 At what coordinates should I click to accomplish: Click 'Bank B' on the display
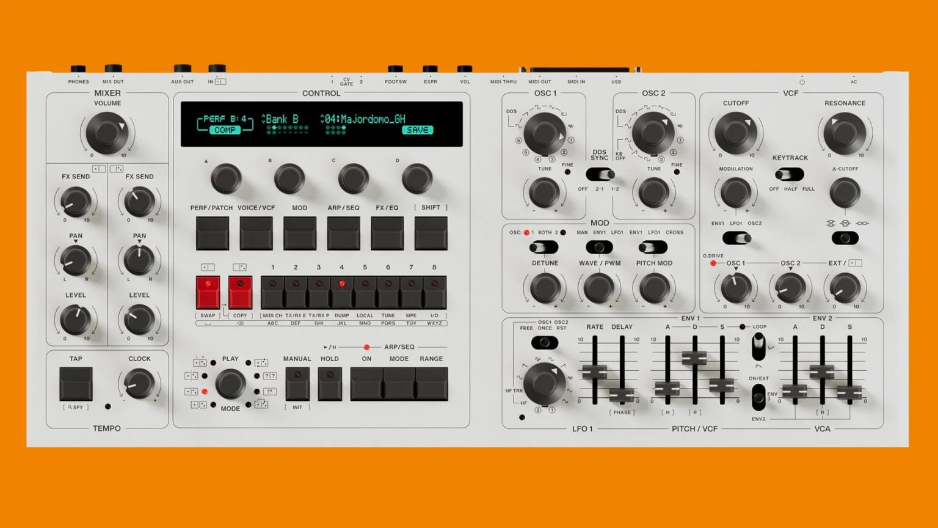coord(282,119)
